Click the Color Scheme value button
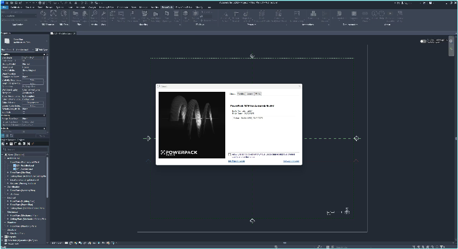 click(33, 103)
